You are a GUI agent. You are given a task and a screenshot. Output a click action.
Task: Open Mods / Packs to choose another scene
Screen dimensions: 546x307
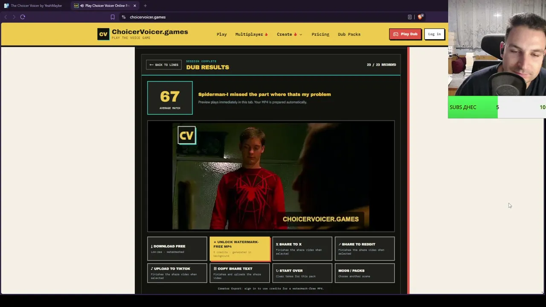[365, 273]
